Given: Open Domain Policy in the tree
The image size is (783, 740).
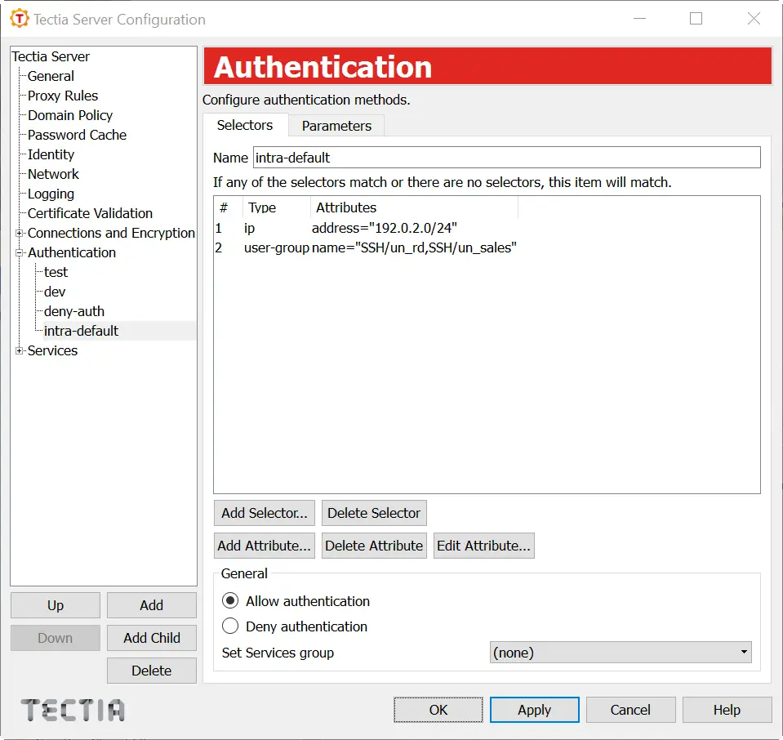Looking at the screenshot, I should (70, 115).
